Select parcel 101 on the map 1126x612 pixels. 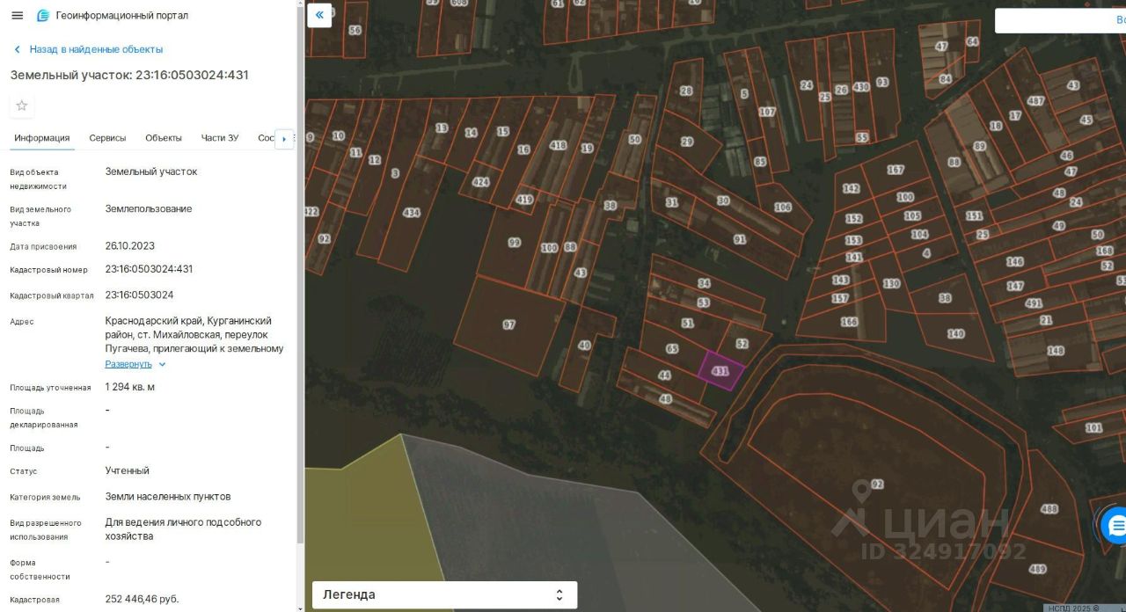click(x=1093, y=427)
